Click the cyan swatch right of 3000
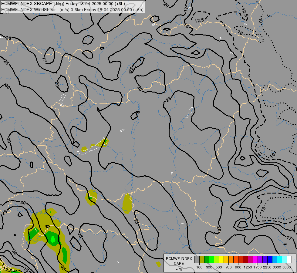The image size is (297, 273). pyautogui.click(x=280, y=260)
